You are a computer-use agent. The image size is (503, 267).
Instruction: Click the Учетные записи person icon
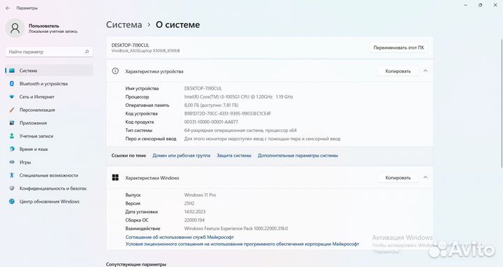point(12,136)
